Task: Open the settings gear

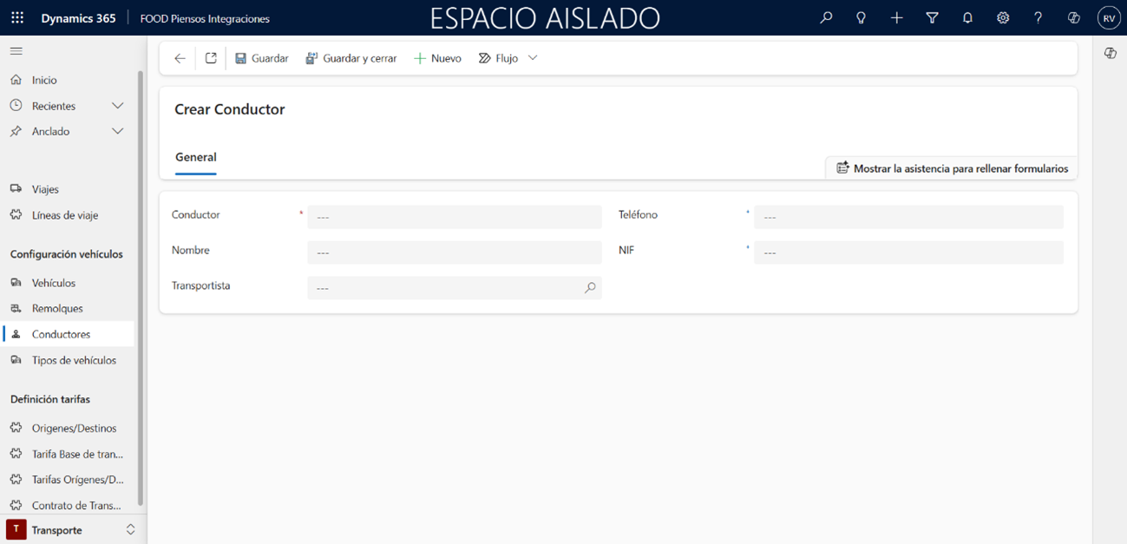Action: 1003,18
